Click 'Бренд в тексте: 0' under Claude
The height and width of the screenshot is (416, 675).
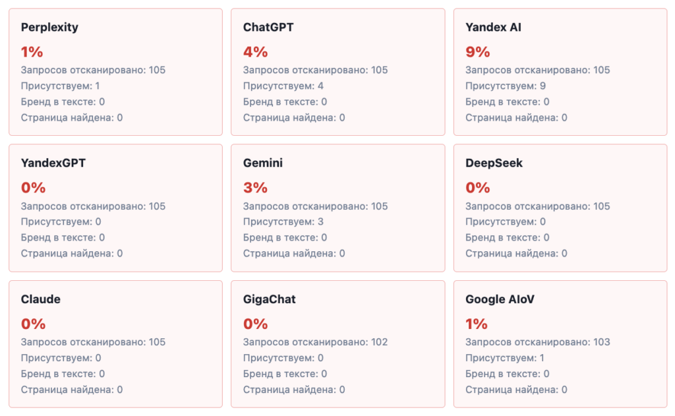pyautogui.click(x=63, y=374)
